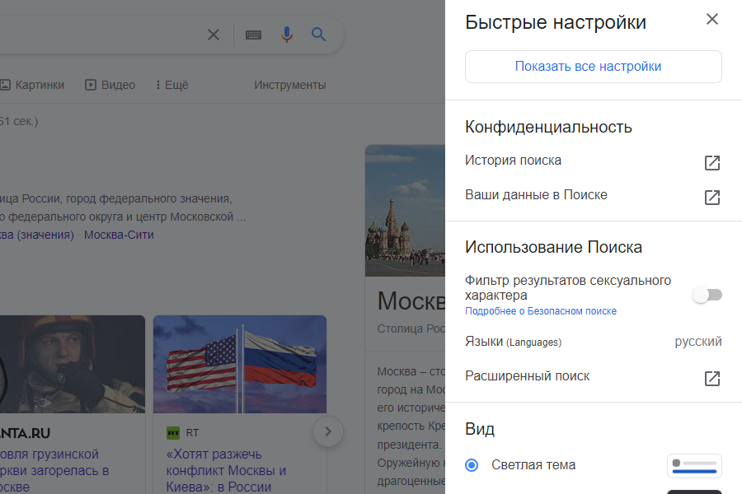Click the magnifier search icon
This screenshot has height=494, width=742.
coord(319,35)
